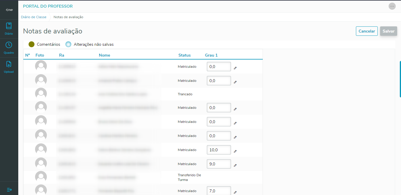Expand the sidebar with bottom arrow icon
Image resolution: width=401 pixels, height=195 pixels.
9,190
